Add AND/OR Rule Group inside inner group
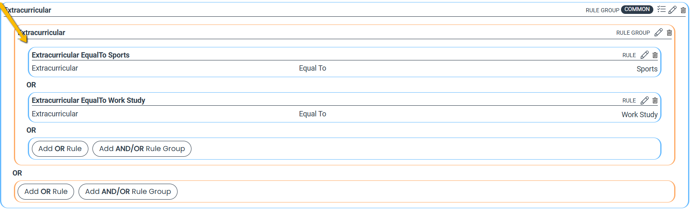 (142, 149)
